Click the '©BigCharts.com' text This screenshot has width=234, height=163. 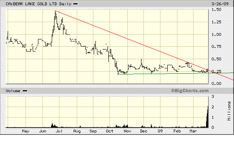pos(190,91)
